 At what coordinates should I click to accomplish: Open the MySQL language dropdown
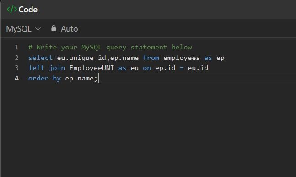23,29
